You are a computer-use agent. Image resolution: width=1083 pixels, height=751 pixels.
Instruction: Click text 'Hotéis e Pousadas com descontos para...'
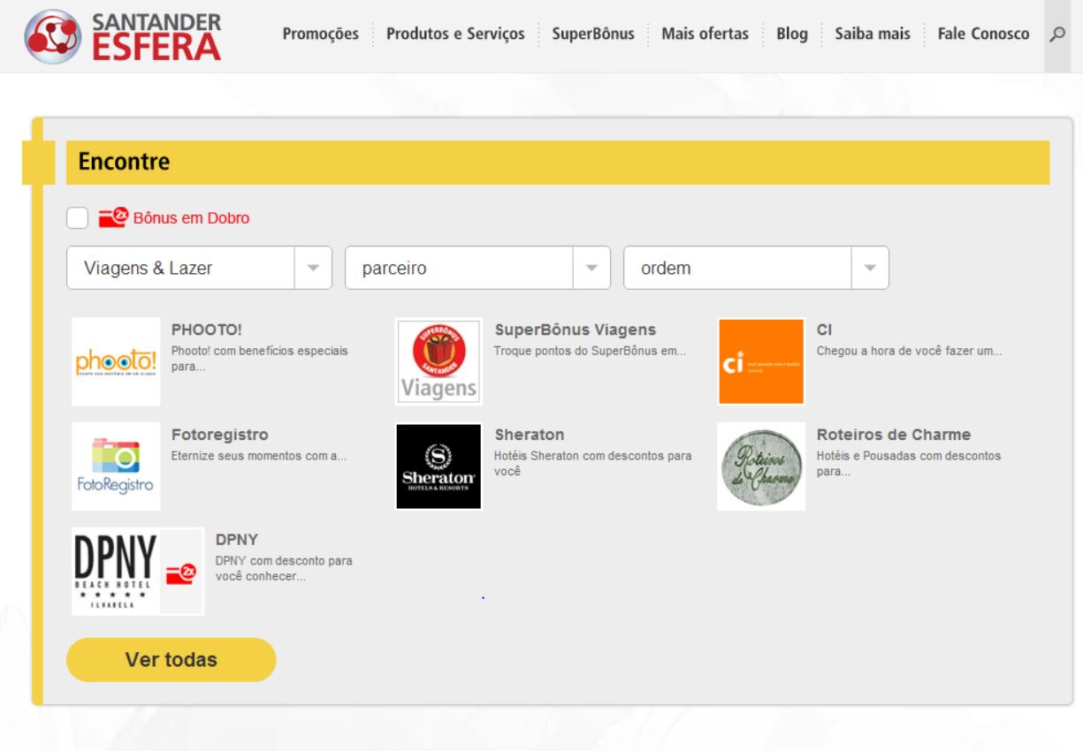click(909, 464)
